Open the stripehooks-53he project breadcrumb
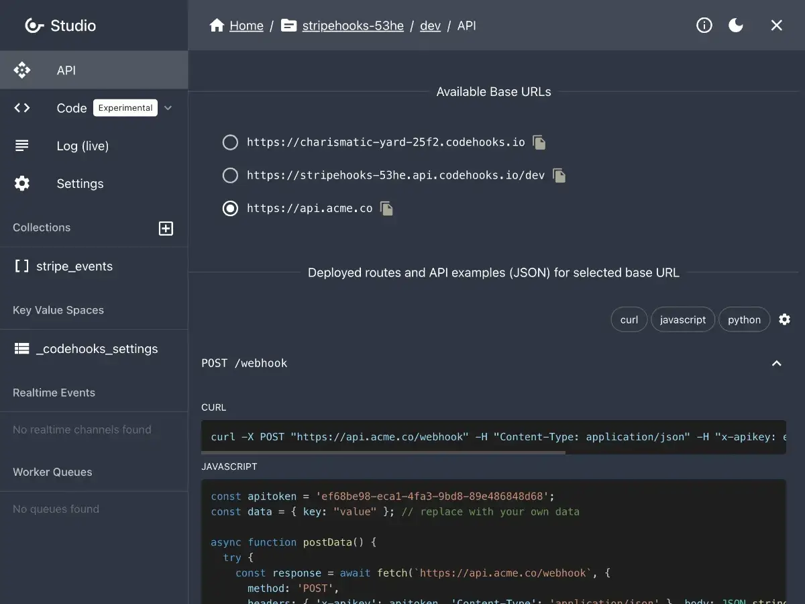This screenshot has width=805, height=604. (x=353, y=26)
